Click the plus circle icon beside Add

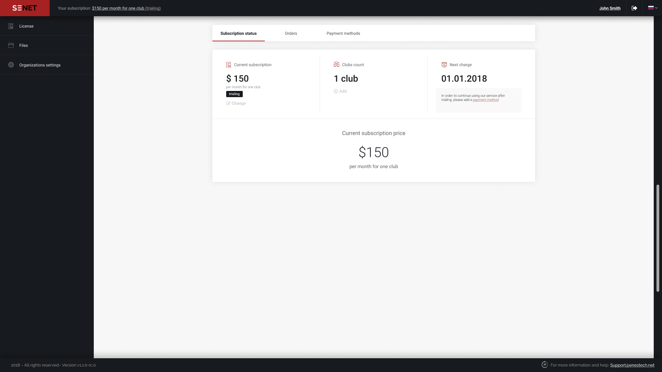(x=336, y=91)
